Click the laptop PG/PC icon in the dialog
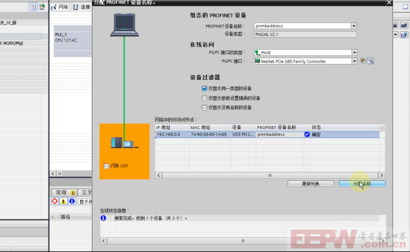The width and height of the screenshot is (410, 252). pos(124,25)
